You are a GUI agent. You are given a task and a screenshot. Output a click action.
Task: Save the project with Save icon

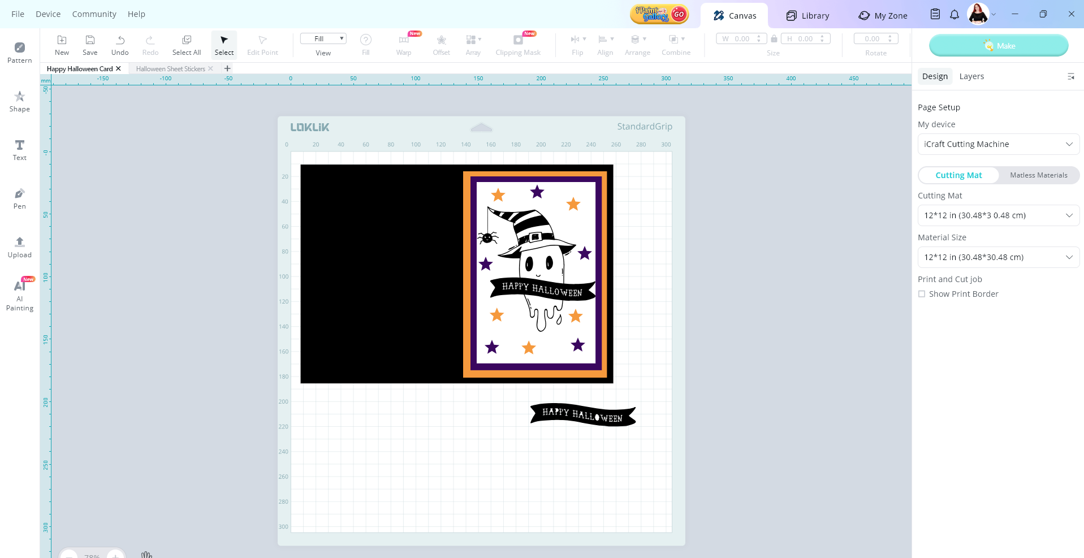pos(90,45)
